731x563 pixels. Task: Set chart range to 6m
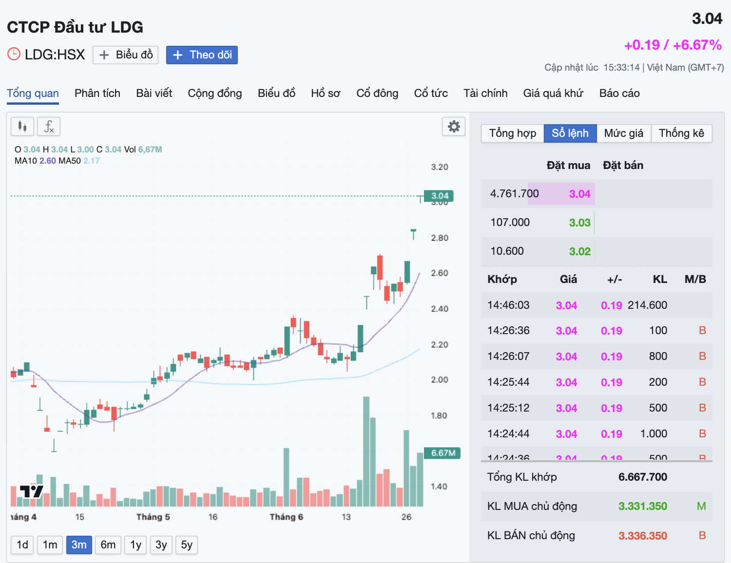tap(108, 544)
